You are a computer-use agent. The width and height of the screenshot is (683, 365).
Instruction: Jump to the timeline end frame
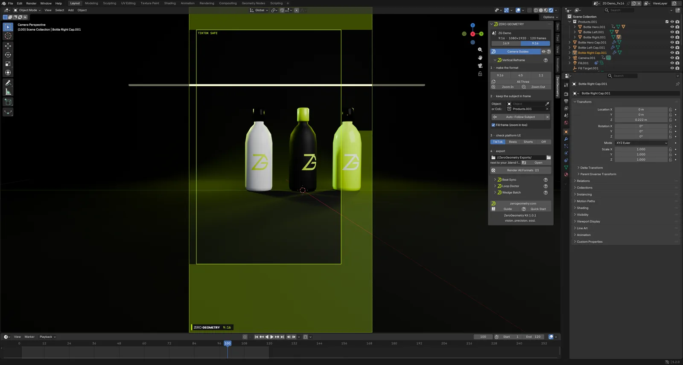[x=282, y=337]
